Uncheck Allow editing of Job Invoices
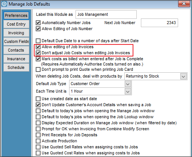The image size is (192, 157). point(38,47)
